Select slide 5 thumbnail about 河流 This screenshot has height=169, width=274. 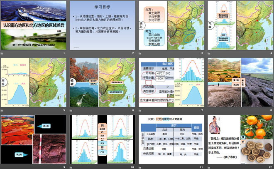(x=34, y=82)
